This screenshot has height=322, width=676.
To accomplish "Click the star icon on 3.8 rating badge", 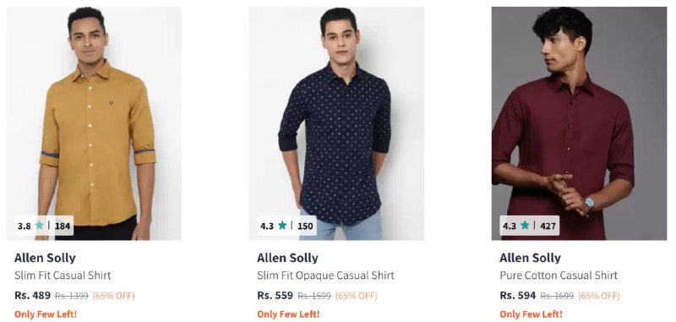I will pos(40,226).
